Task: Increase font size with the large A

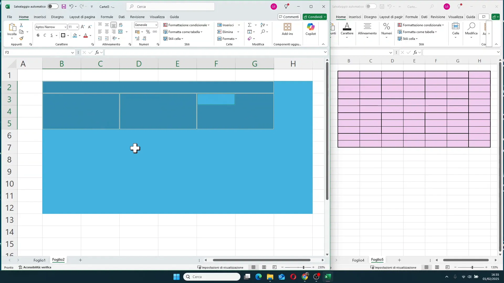Action: point(83,27)
